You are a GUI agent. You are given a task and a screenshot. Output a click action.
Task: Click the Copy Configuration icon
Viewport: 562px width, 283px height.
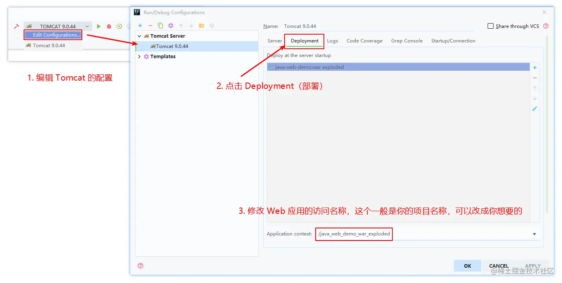[161, 26]
